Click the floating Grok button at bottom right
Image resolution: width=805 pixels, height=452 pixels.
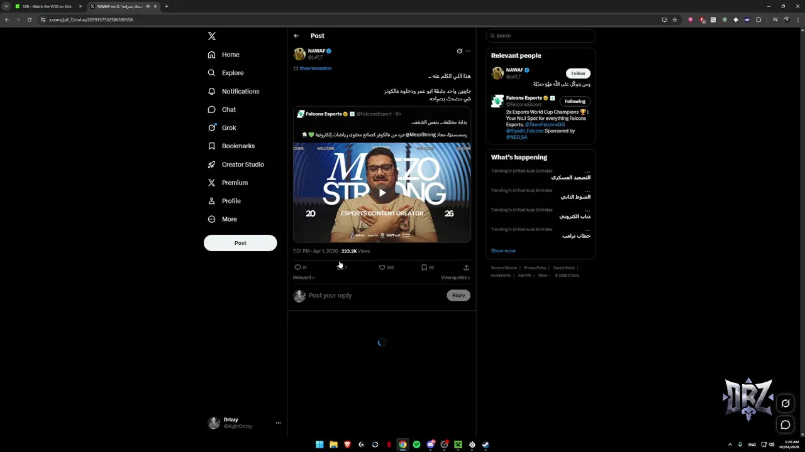coord(786,404)
